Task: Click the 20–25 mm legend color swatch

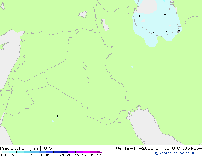Action: tap(57, 152)
